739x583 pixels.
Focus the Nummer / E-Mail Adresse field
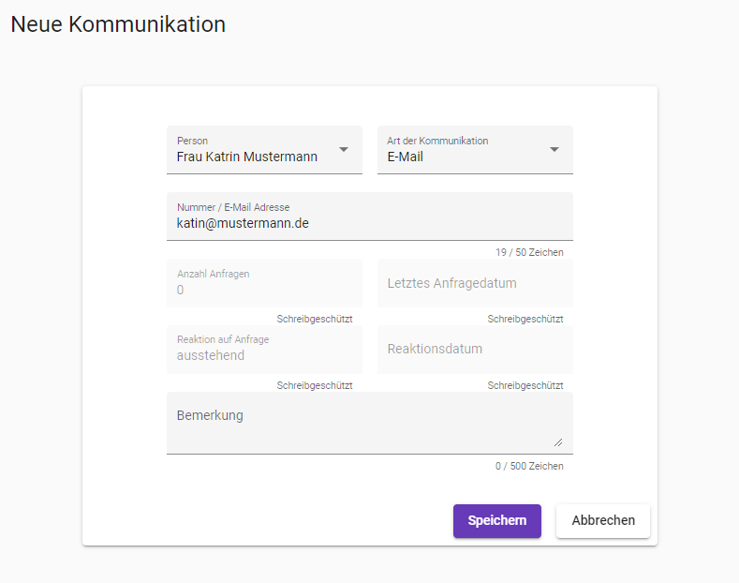pos(369,223)
